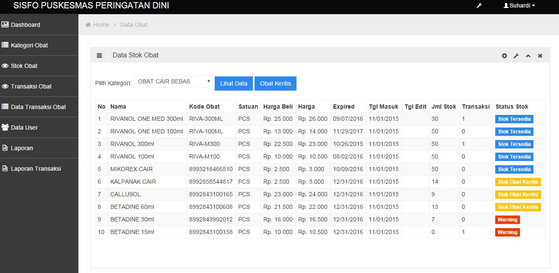Click expired date 10/26/2015
The width and height of the screenshot is (559, 273).
348,144
